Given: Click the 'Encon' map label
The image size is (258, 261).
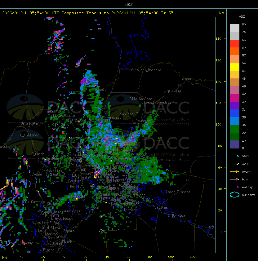Looking at the screenshot, I should click(186, 78).
